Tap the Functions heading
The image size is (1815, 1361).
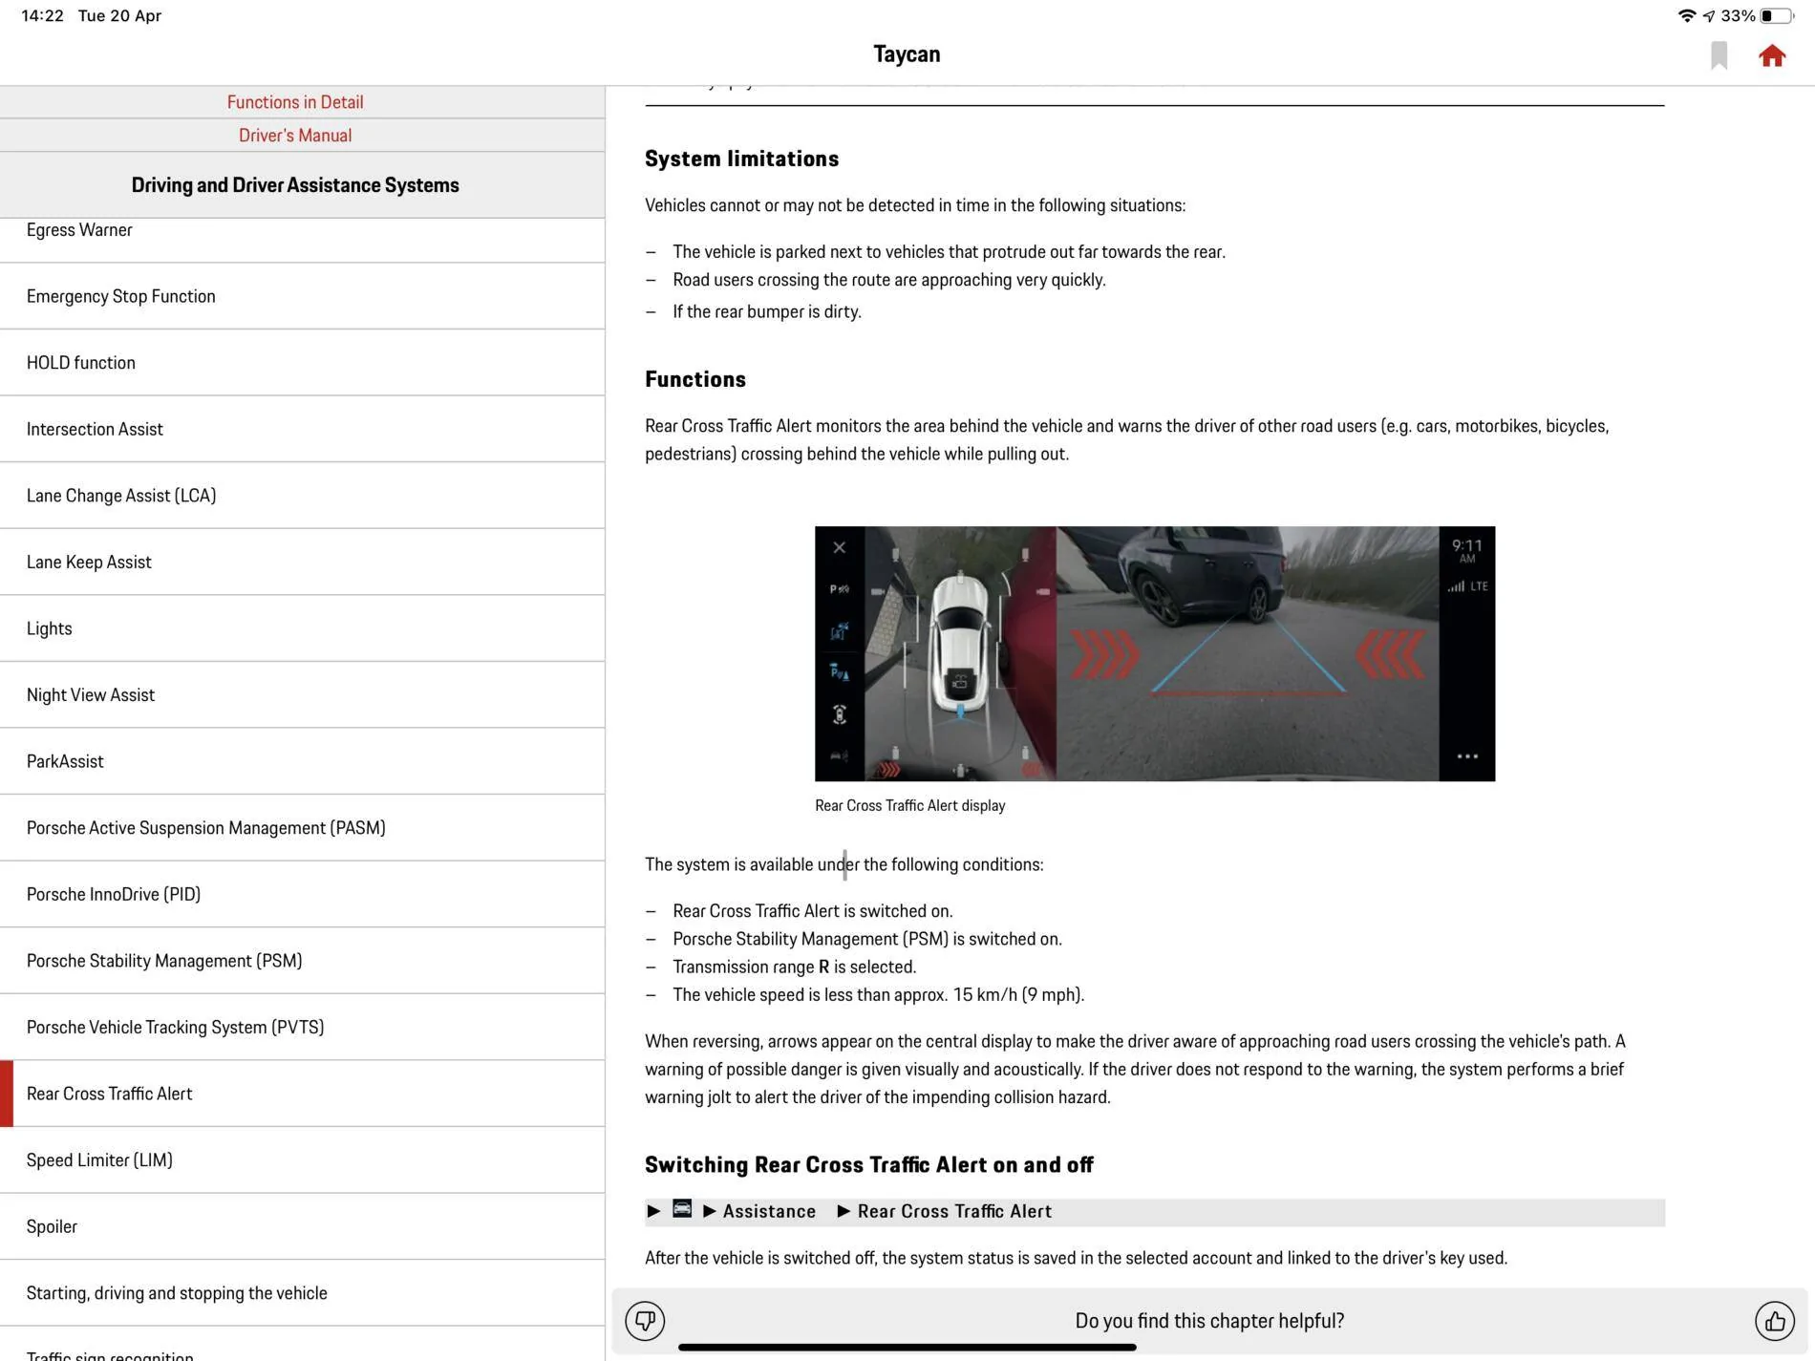pos(695,379)
